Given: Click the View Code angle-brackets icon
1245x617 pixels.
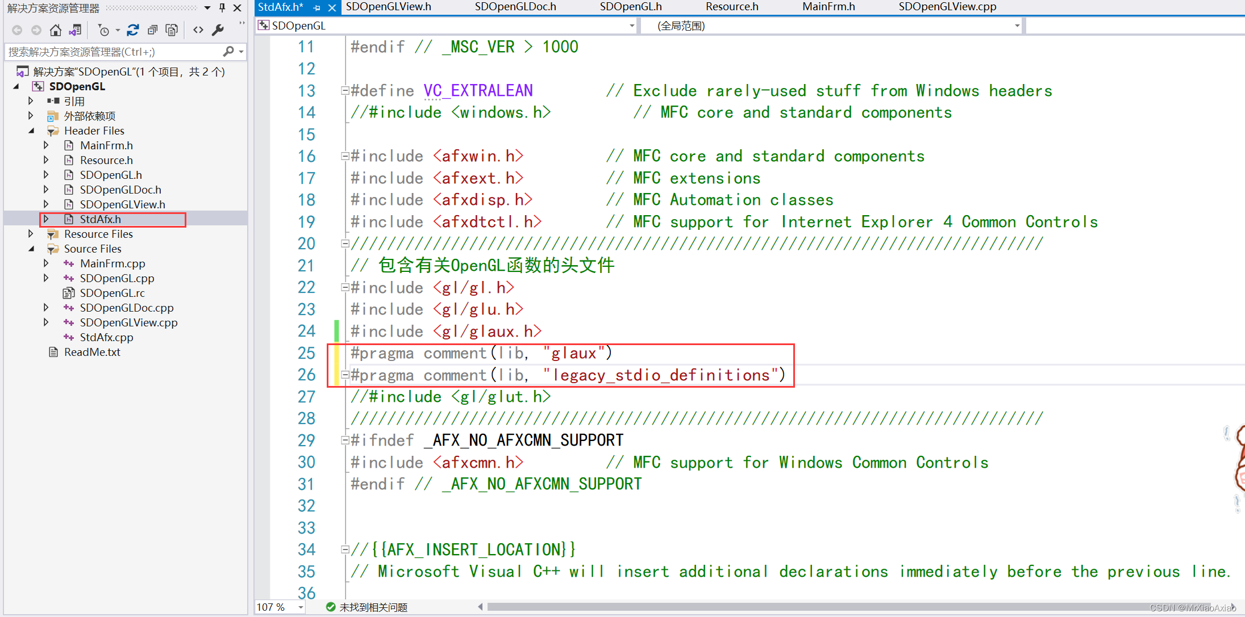Looking at the screenshot, I should click(x=198, y=30).
